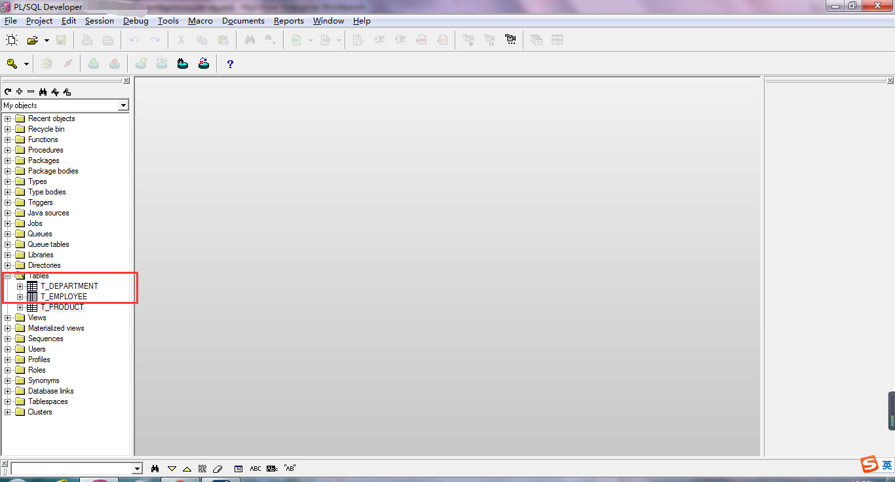Open the My objects dropdown
Viewport: 895px width, 482px height.
123,105
